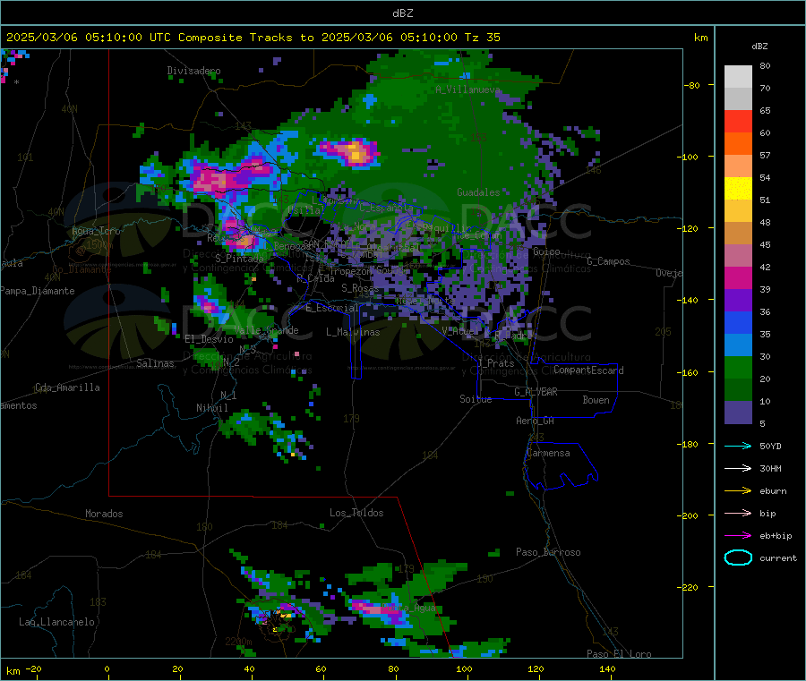Click the cyan 50YD arrow legend icon
Viewport: 806px width, 681px height.
pos(738,446)
